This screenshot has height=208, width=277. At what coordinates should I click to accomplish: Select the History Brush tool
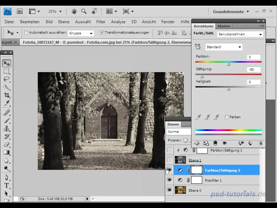pos(7,136)
